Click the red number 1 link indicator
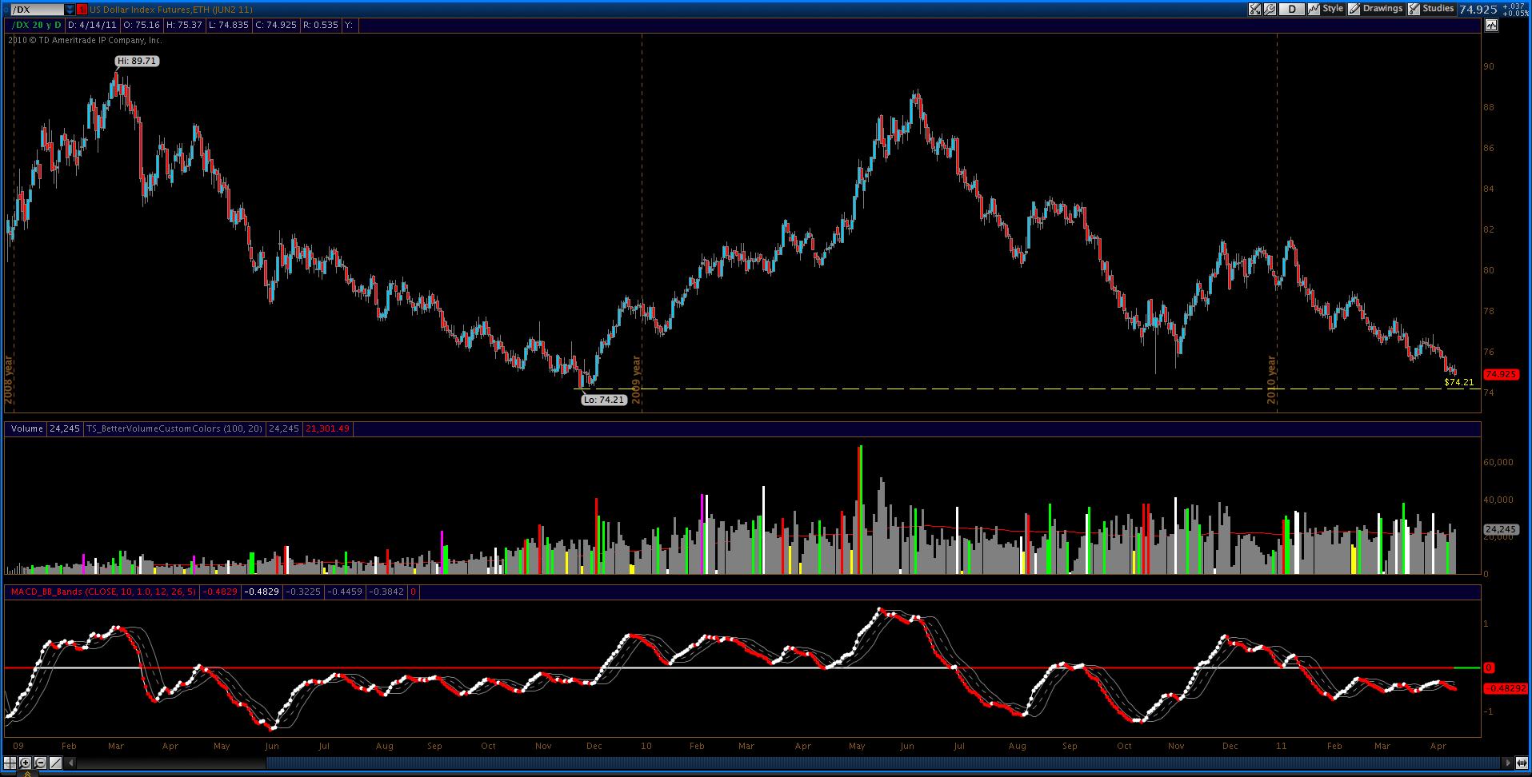The width and height of the screenshot is (1532, 777). (x=82, y=10)
